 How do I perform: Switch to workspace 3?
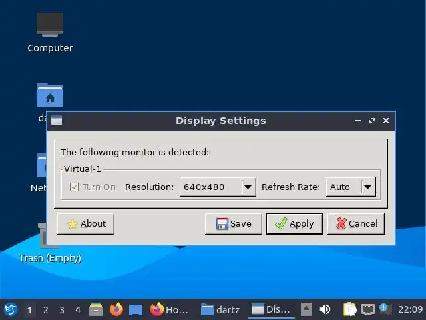click(x=62, y=309)
